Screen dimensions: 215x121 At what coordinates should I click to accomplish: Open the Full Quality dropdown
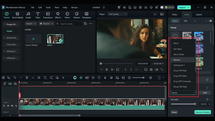tap(117, 14)
